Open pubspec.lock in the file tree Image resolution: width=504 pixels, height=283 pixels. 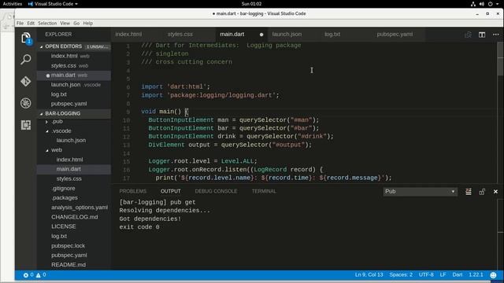(x=68, y=246)
